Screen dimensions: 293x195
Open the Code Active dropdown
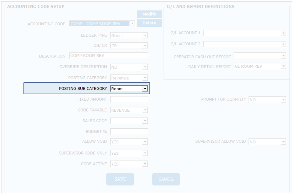coord(145,164)
